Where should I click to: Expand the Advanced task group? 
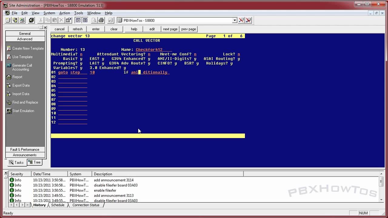[x=25, y=39]
